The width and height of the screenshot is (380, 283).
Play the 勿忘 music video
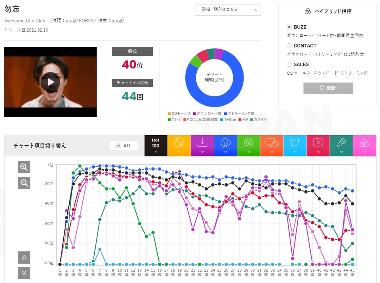[x=50, y=82]
